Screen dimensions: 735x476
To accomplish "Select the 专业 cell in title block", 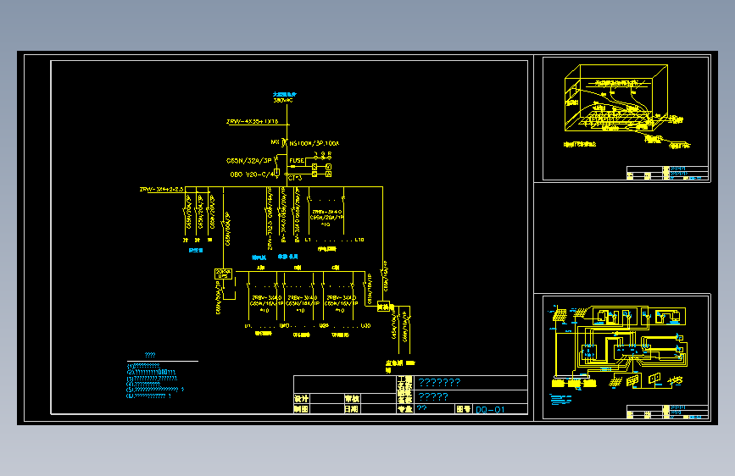I will pyautogui.click(x=405, y=409).
